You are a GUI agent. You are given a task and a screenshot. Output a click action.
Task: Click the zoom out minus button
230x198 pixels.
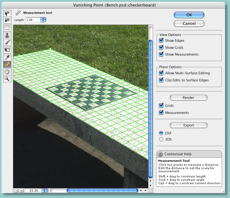pyautogui.click(x=16, y=191)
